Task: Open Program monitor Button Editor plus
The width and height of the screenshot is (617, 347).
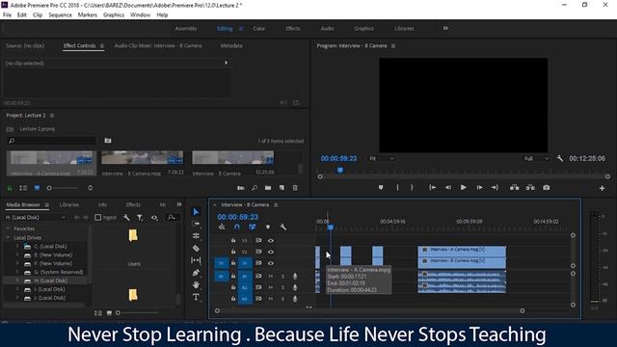Action: tap(602, 189)
